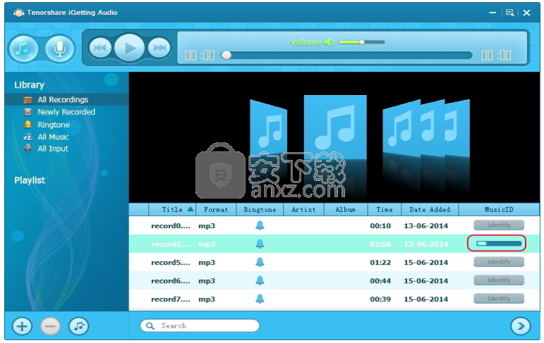Click 15-06-2014 date in record7 row
The height and width of the screenshot is (343, 544).
point(426,299)
